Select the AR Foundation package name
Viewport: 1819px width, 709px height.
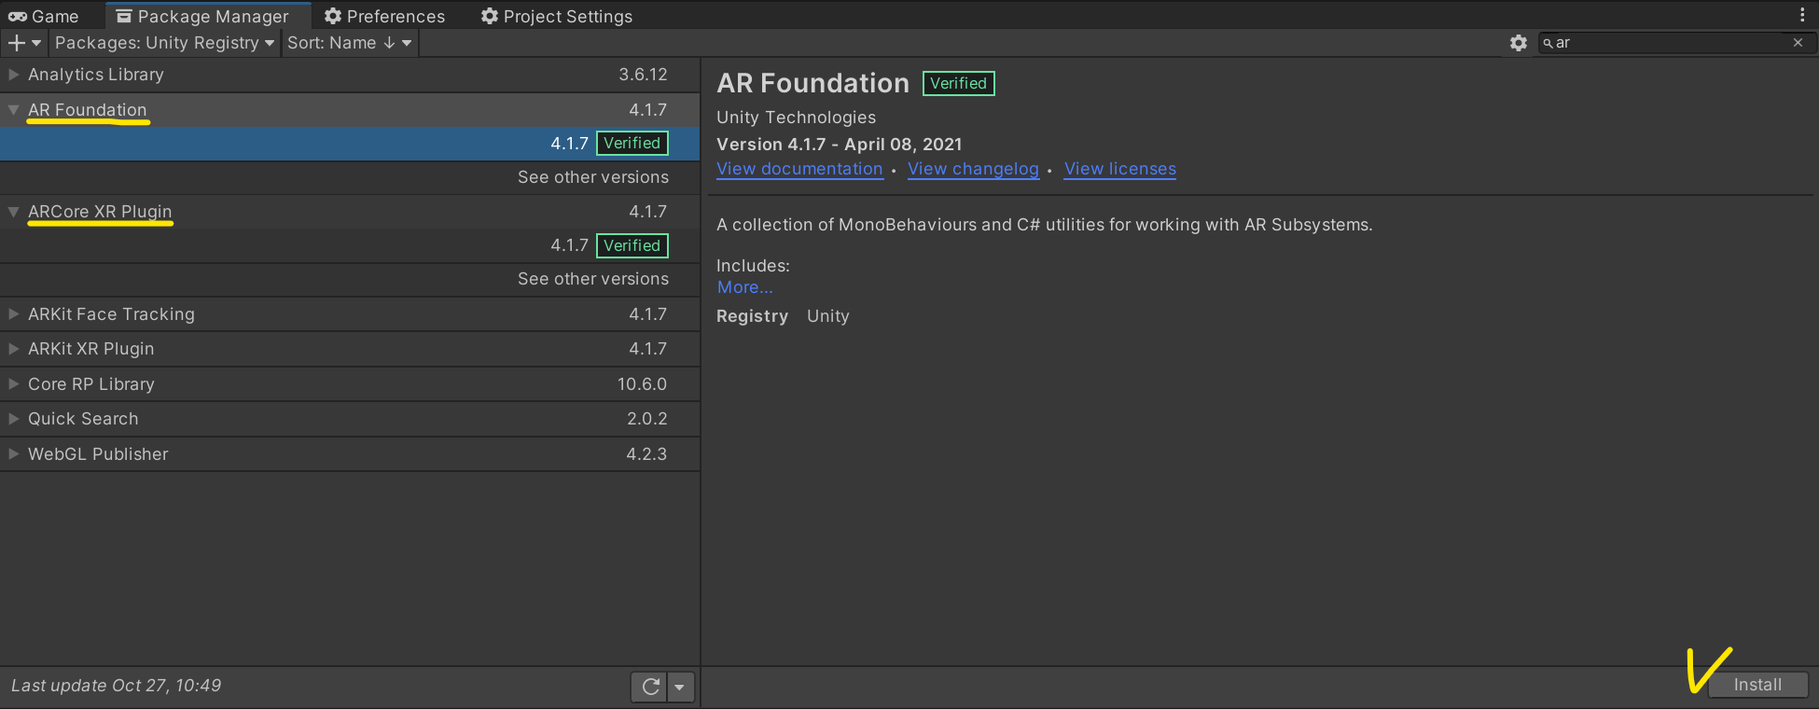pos(88,110)
